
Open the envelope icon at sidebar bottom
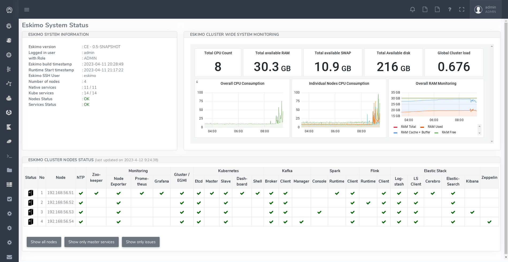(x=9, y=257)
